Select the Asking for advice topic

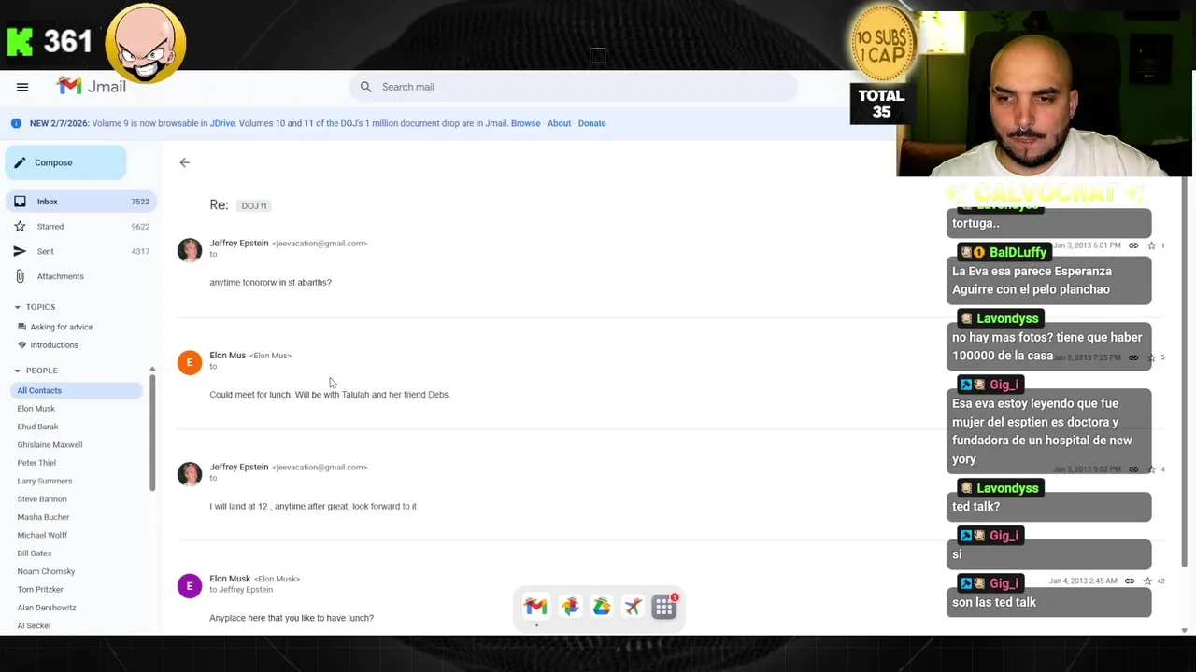pos(61,327)
